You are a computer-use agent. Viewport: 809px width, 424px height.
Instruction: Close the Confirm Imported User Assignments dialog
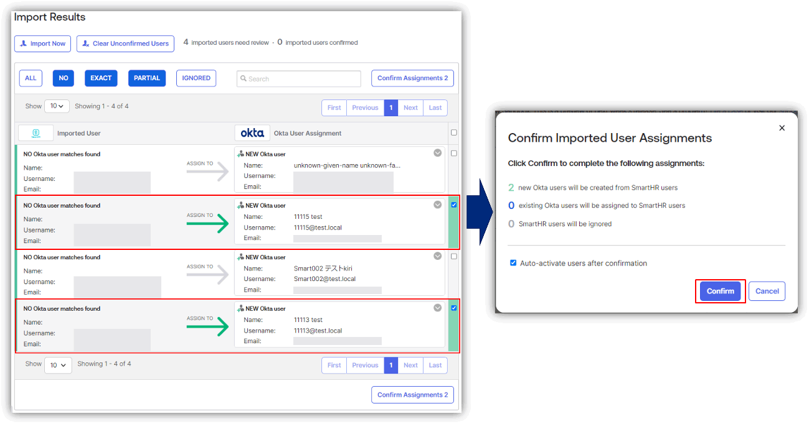pyautogui.click(x=782, y=128)
